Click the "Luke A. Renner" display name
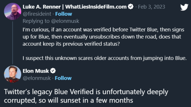Screen dimensions: 191x107 (x=42, y=7)
